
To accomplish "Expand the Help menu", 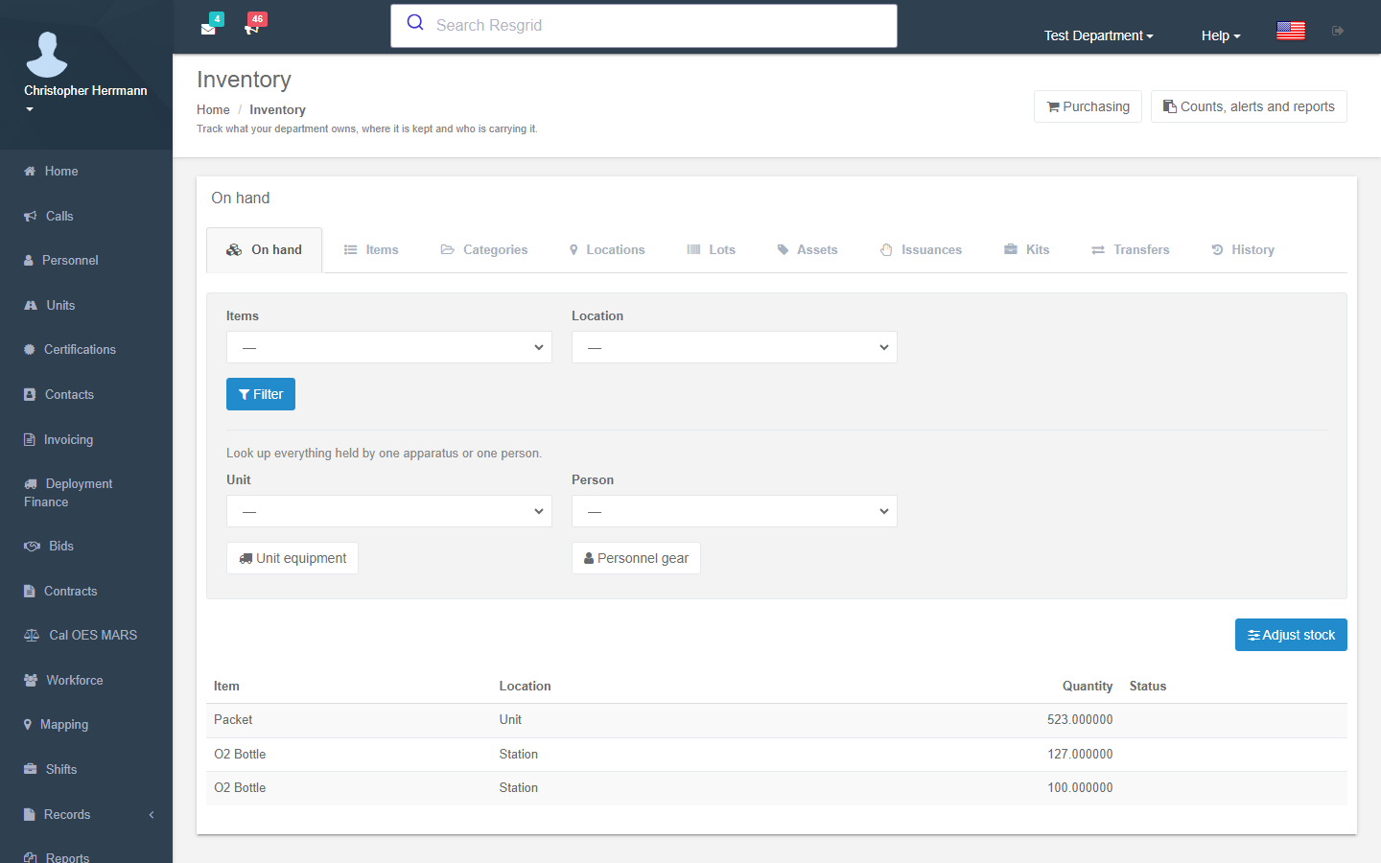I will pos(1221,35).
